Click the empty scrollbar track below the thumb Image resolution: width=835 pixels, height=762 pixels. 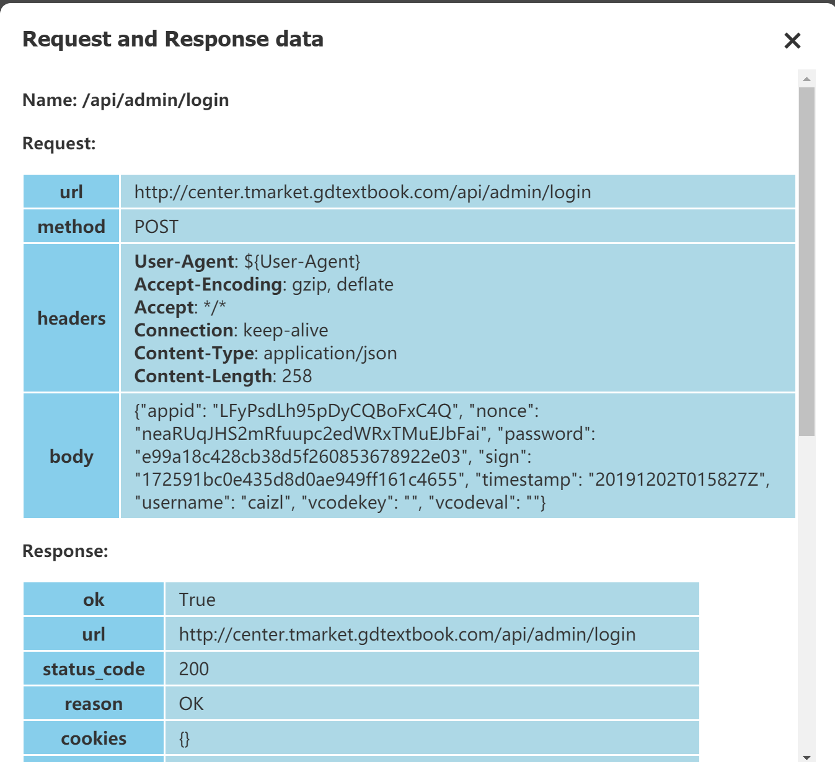[x=806, y=589]
